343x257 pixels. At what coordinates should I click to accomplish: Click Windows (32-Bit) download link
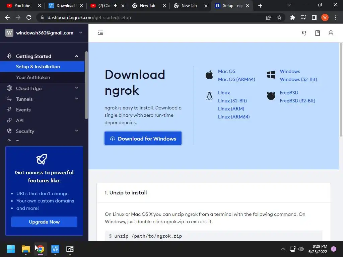(298, 79)
